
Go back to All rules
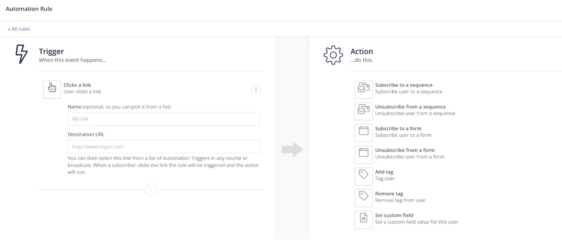click(x=19, y=29)
